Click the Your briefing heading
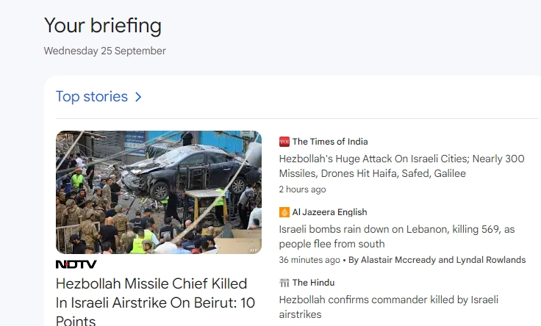The image size is (541, 326). [x=103, y=26]
